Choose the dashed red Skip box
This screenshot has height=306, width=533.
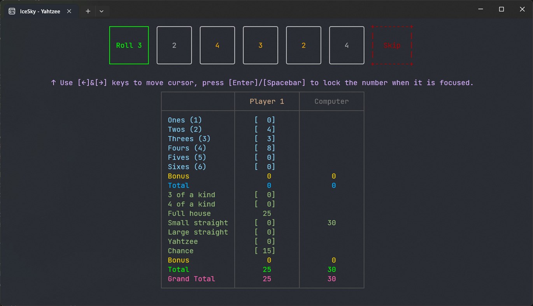coord(392,45)
